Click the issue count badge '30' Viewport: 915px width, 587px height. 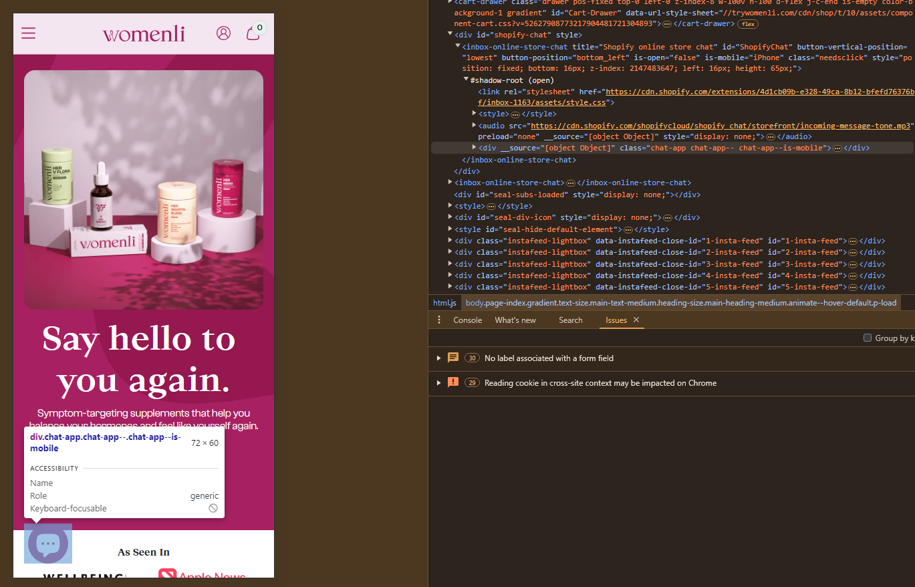click(472, 358)
